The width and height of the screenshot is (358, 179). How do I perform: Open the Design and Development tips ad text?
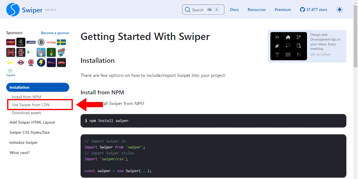(x=325, y=42)
